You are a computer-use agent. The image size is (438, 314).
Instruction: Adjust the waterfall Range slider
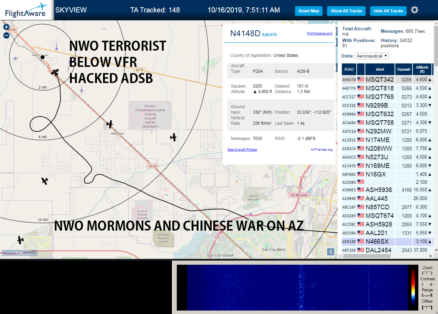tap(427, 295)
